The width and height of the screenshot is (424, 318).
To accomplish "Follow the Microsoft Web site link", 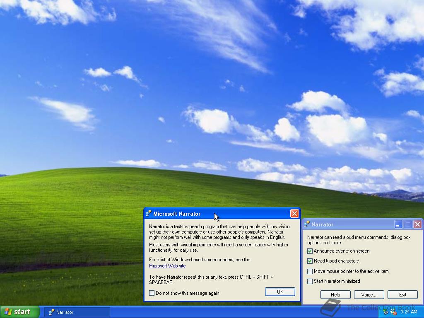I will pyautogui.click(x=167, y=266).
